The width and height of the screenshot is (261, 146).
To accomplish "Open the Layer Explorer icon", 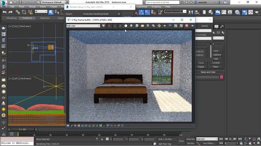I will tap(210, 12).
